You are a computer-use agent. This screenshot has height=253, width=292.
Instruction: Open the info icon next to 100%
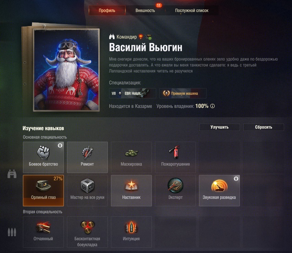pyautogui.click(x=212, y=106)
